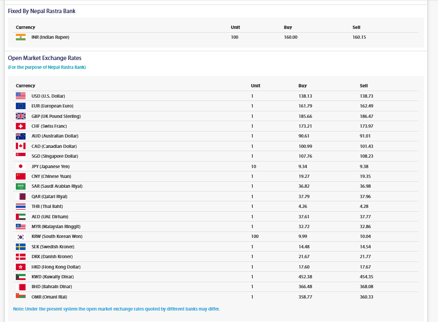The width and height of the screenshot is (438, 322).
Task: Click the Malaysian flag icon
Action: pyautogui.click(x=21, y=226)
